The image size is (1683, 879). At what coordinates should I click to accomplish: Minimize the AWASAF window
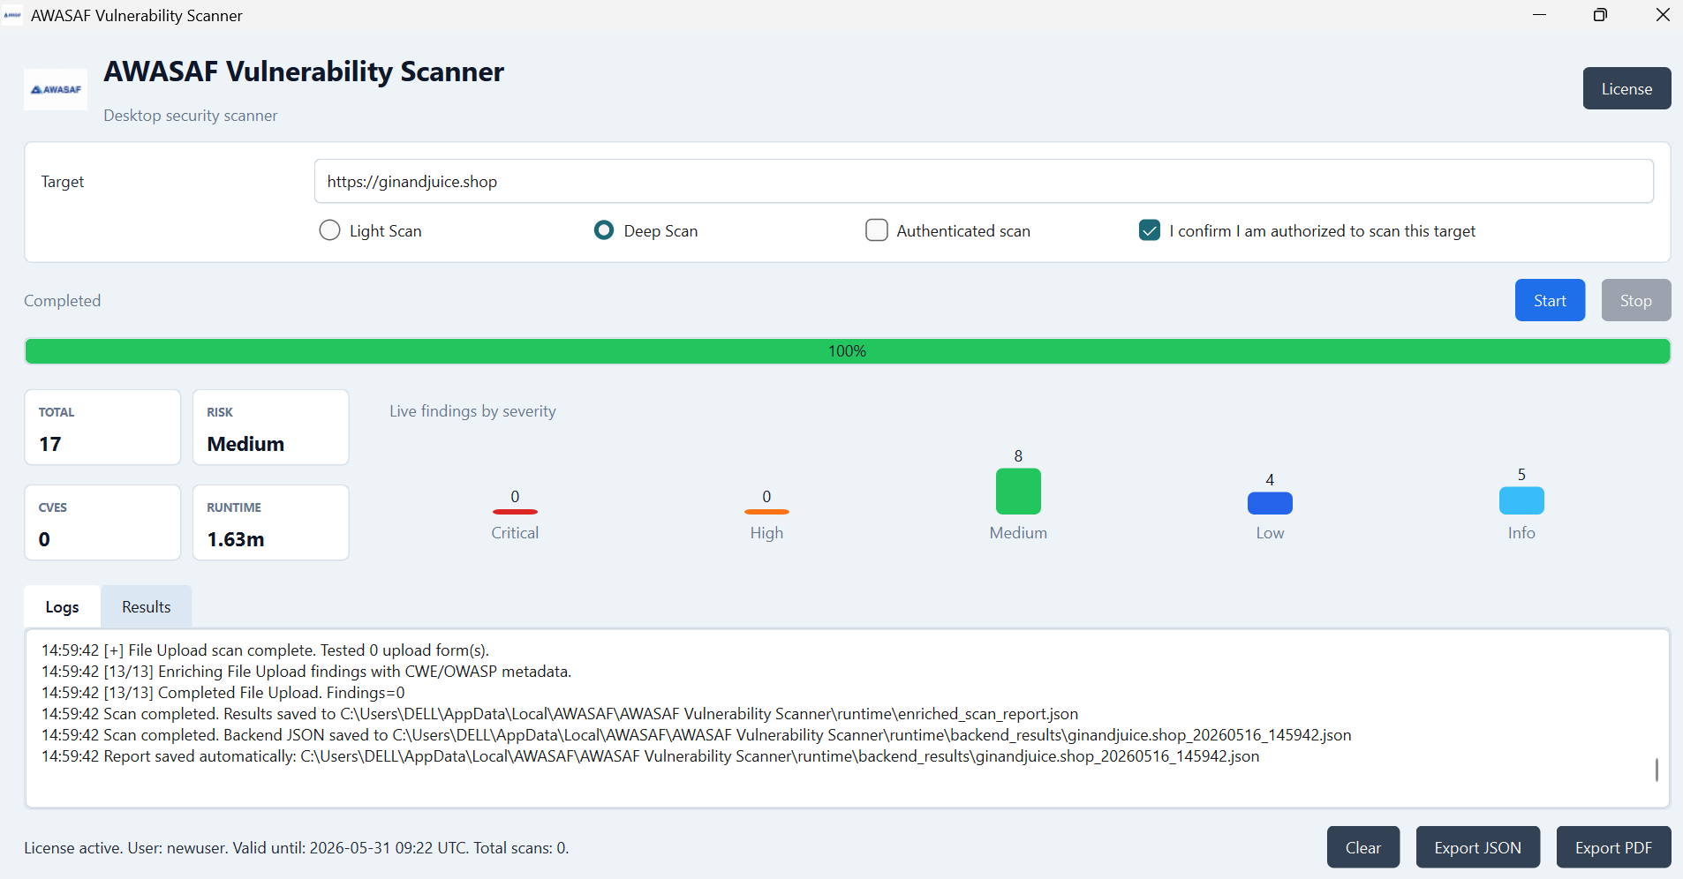coord(1539,15)
